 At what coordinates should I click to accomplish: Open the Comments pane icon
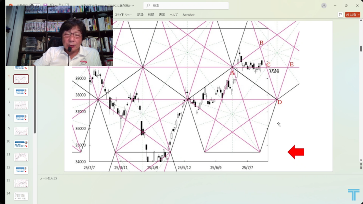[x=340, y=15]
